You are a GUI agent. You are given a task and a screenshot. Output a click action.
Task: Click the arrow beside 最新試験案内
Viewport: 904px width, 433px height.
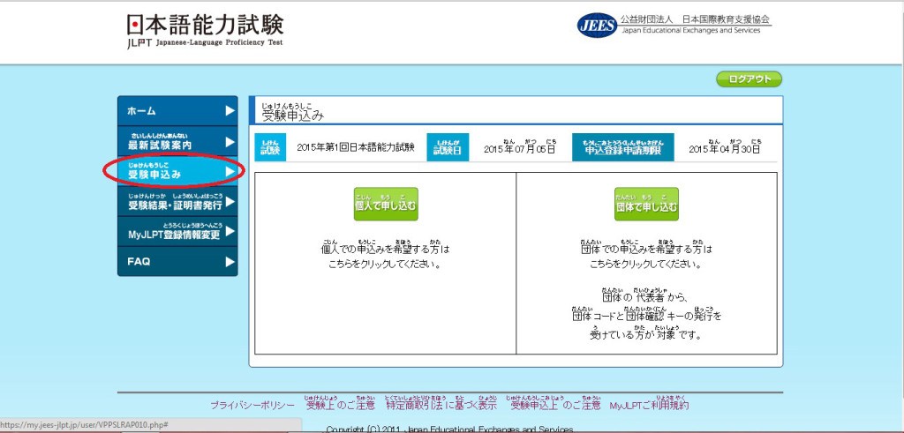[230, 142]
